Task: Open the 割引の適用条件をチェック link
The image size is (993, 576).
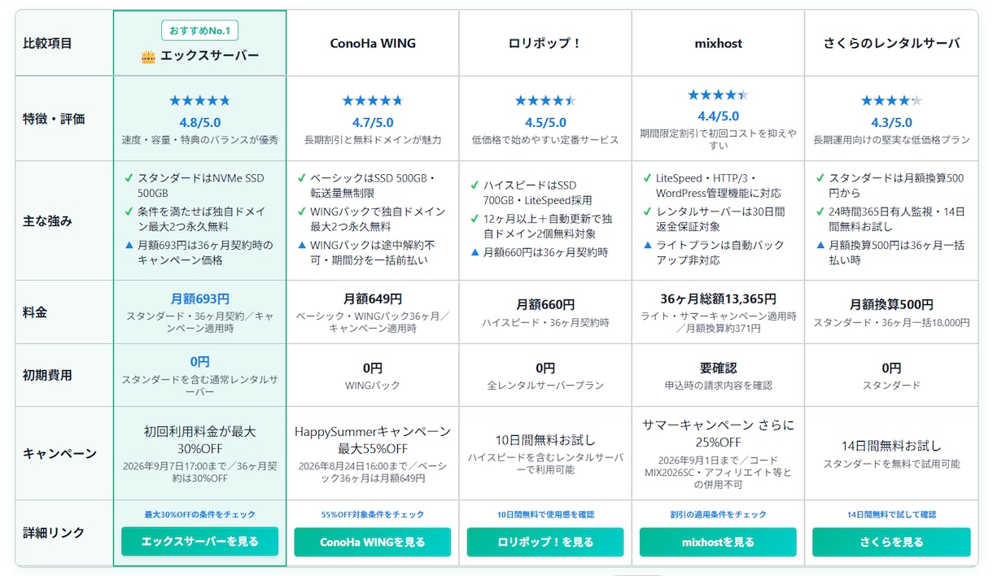Action: tap(718, 514)
